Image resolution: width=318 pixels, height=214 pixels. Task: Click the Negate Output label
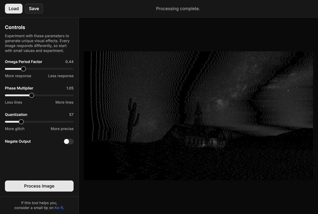(x=18, y=141)
